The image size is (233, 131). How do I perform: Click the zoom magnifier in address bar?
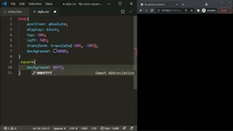[x=186, y=11]
